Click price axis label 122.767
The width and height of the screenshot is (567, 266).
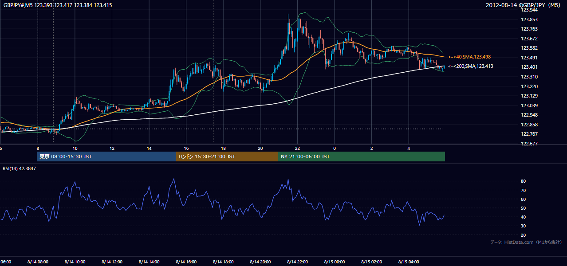pos(529,134)
